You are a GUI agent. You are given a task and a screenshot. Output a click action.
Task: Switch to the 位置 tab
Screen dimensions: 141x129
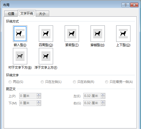coord(11,14)
